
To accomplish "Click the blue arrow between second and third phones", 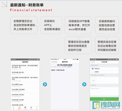I will pos(84,84).
